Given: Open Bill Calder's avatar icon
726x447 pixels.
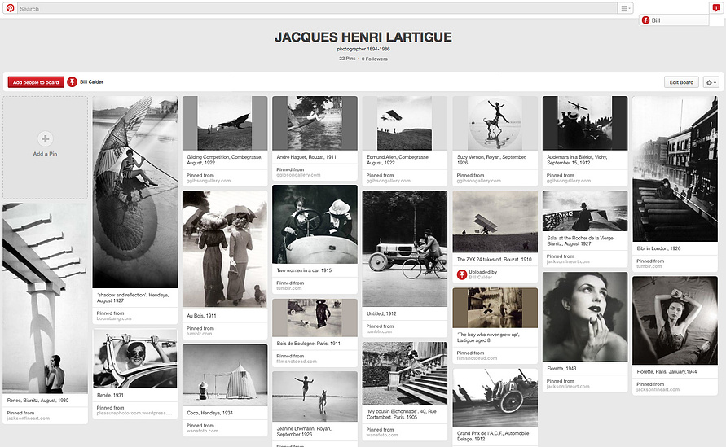Looking at the screenshot, I should click(72, 82).
